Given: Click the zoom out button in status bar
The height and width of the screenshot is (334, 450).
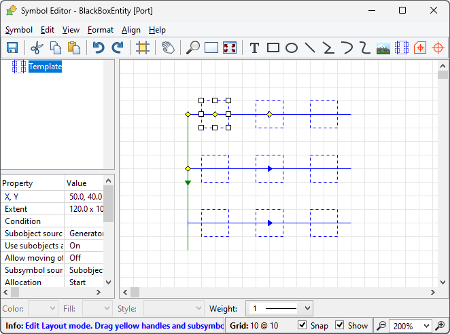Looking at the screenshot, I should (x=382, y=326).
